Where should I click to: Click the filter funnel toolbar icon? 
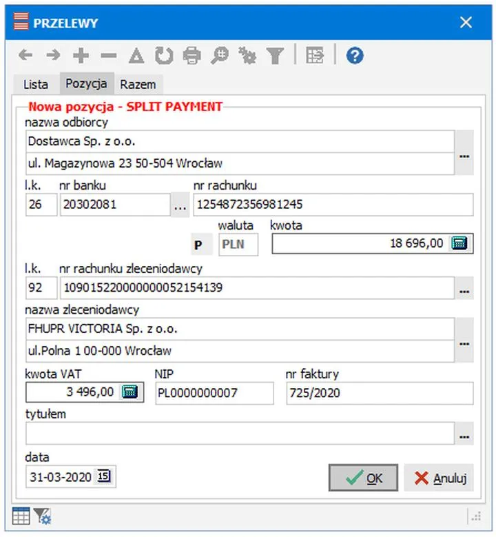276,56
